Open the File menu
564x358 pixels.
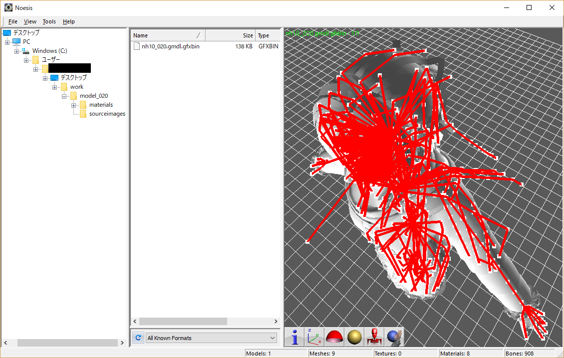[x=13, y=21]
